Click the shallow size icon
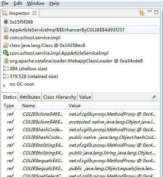This screenshot has width=163, height=177. (x=6, y=68)
